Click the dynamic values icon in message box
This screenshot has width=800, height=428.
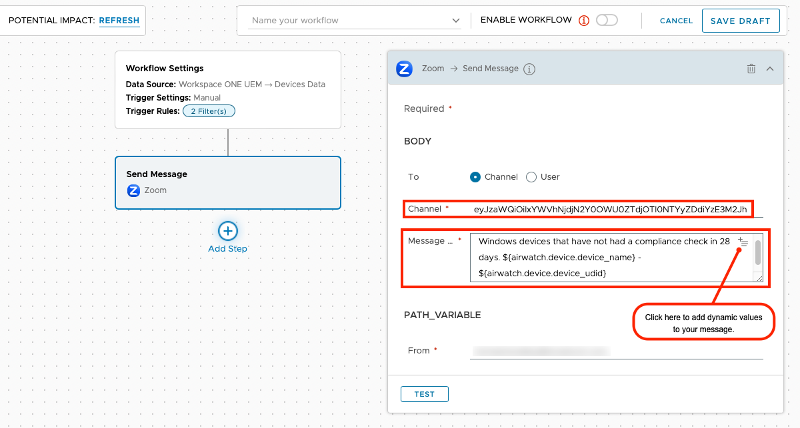(743, 242)
